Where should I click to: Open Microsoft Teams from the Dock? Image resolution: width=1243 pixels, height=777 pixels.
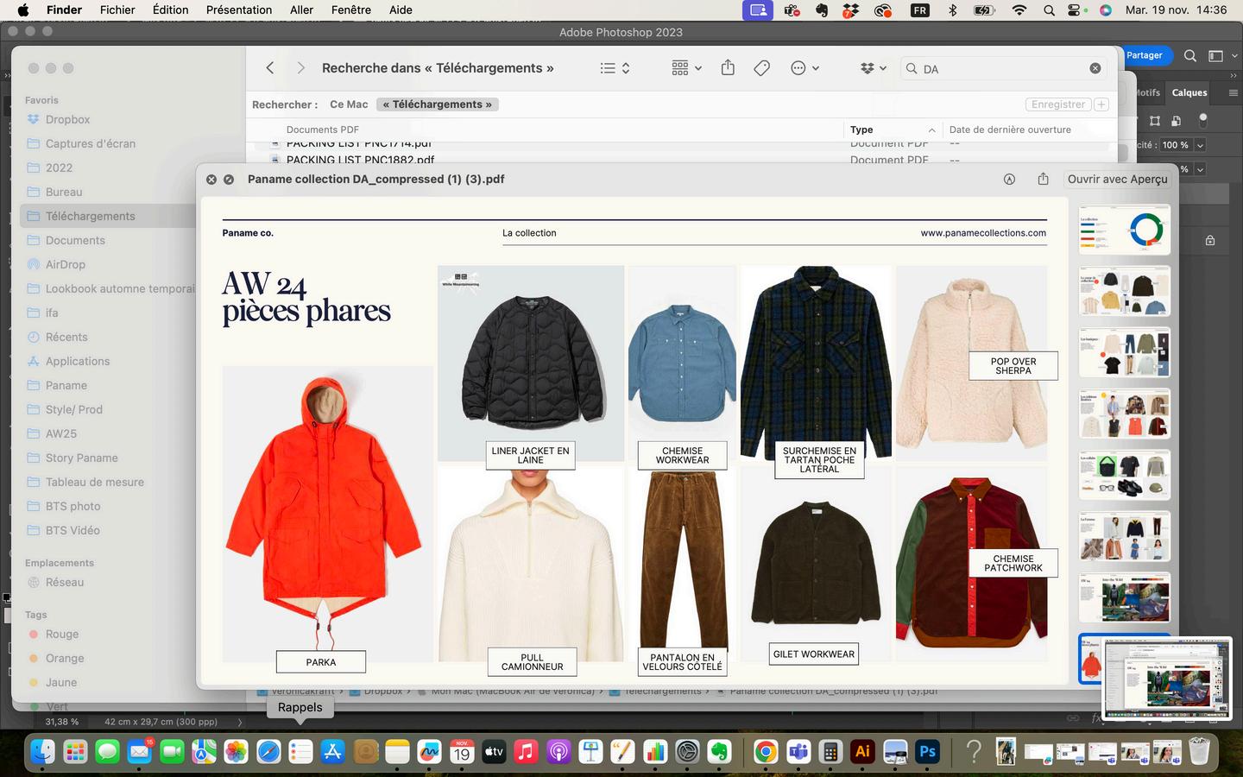pos(798,752)
